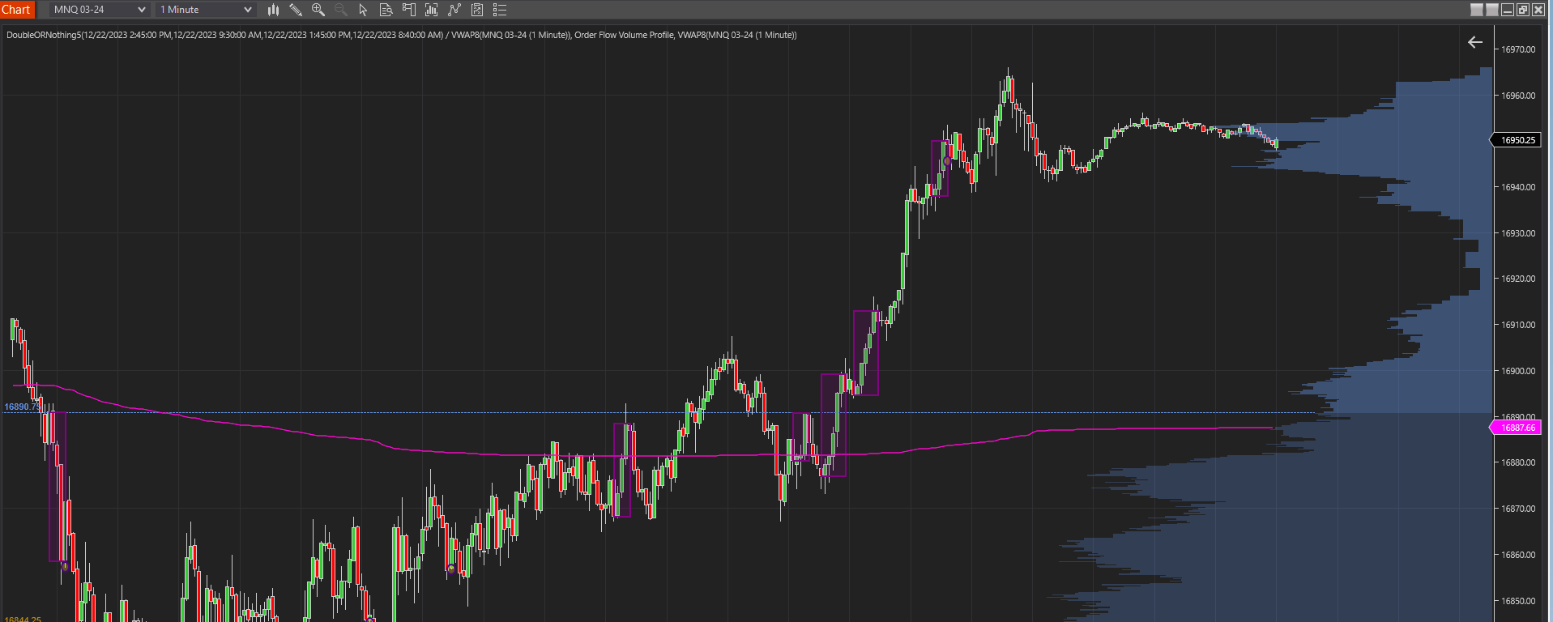
Task: Open the drawing tools pencil icon
Action: click(x=296, y=10)
